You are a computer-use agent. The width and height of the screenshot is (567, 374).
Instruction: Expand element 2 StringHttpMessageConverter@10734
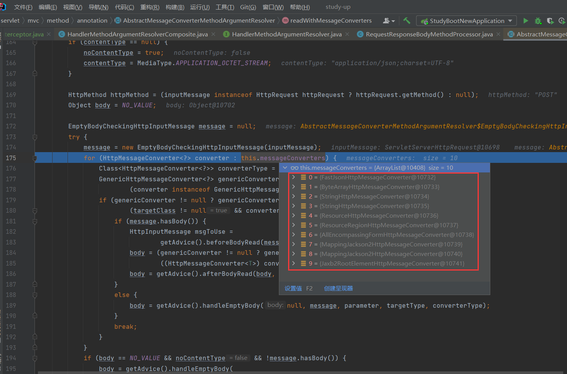tap(293, 197)
